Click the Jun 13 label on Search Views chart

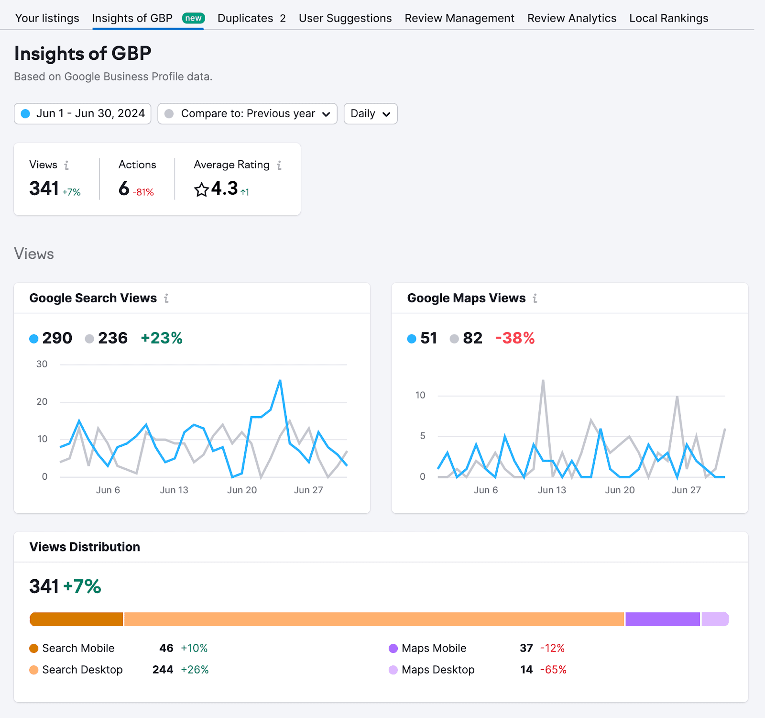pos(174,490)
